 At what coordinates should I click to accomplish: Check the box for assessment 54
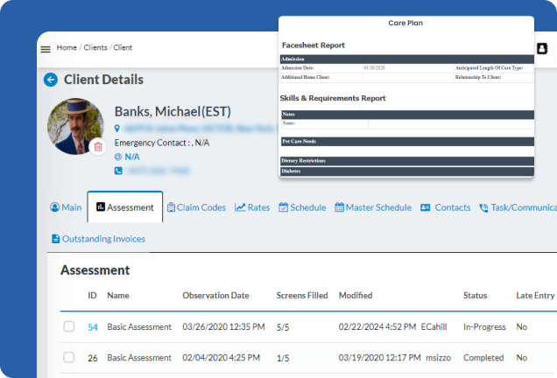click(x=69, y=327)
